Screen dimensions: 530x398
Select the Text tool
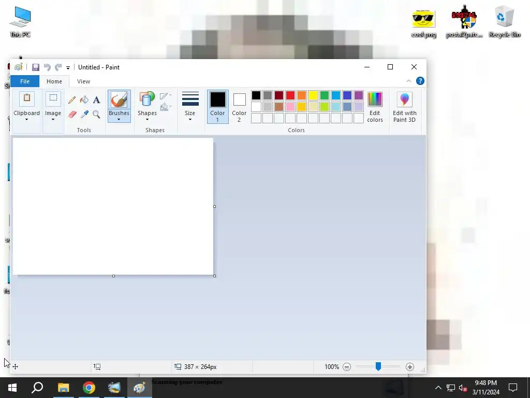(96, 100)
